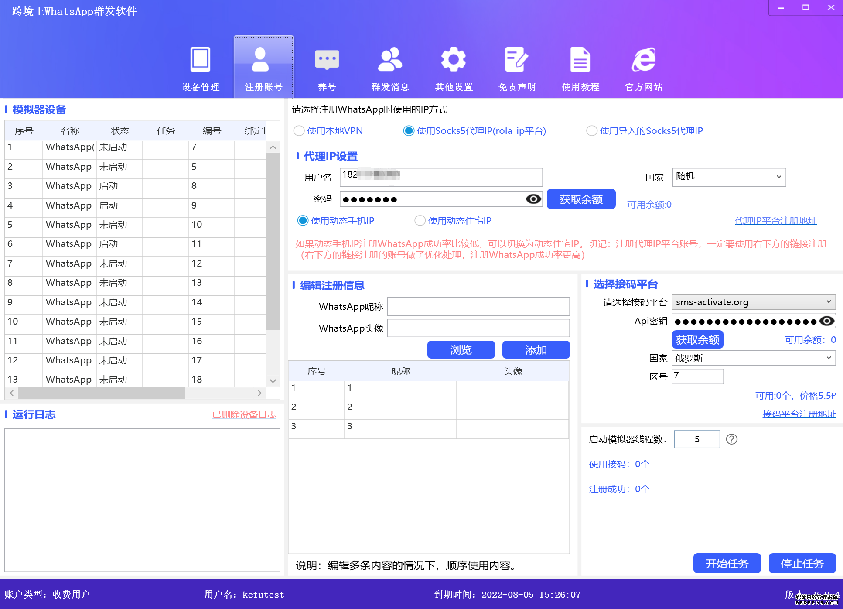
Task: Click 浏览 (Browse) button for WhatsApp avatar
Action: point(461,349)
